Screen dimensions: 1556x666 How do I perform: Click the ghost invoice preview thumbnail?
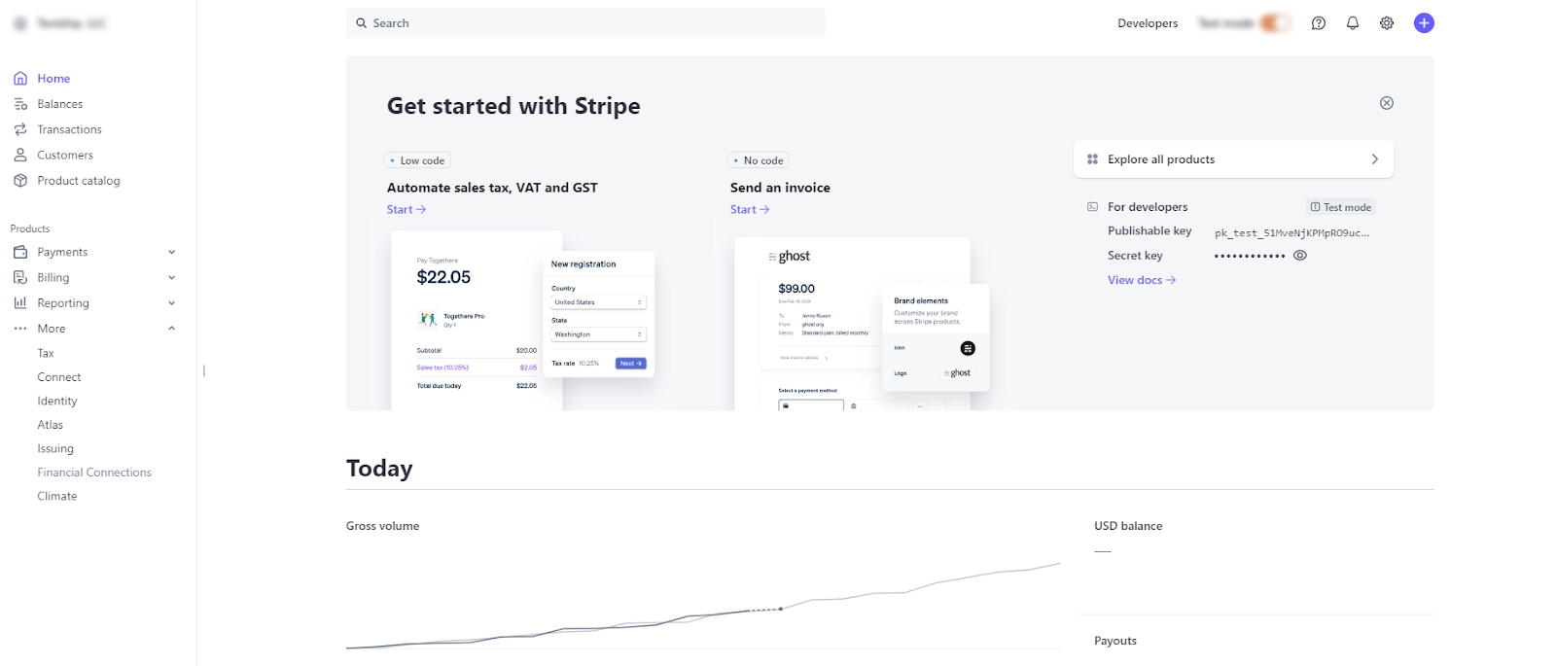pyautogui.click(x=862, y=324)
